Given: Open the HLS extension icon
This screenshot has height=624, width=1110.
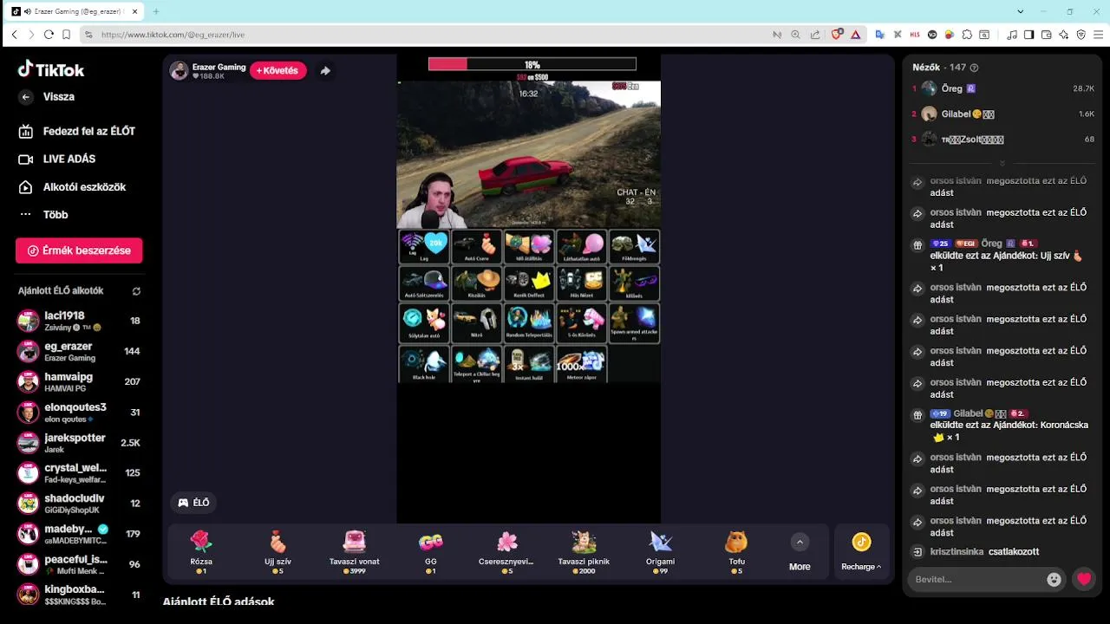Looking at the screenshot, I should point(915,35).
